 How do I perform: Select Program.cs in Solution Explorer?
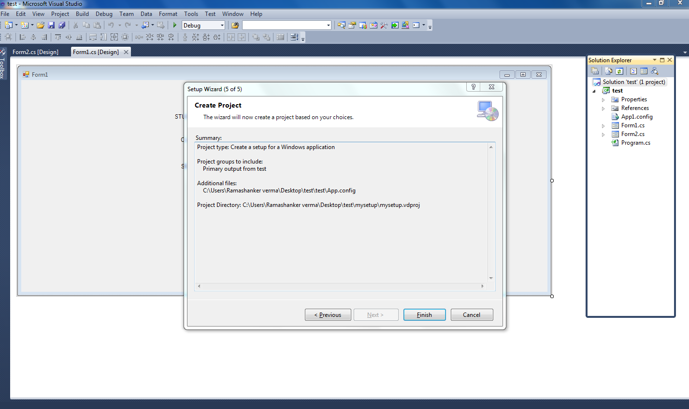click(x=635, y=142)
